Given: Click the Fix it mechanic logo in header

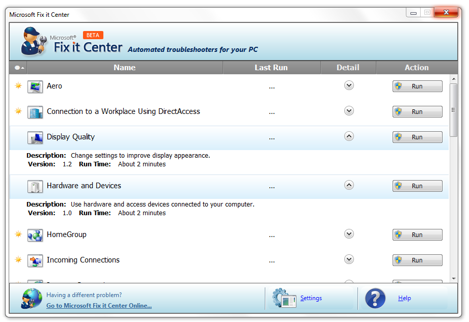Looking at the screenshot, I should click(x=34, y=41).
